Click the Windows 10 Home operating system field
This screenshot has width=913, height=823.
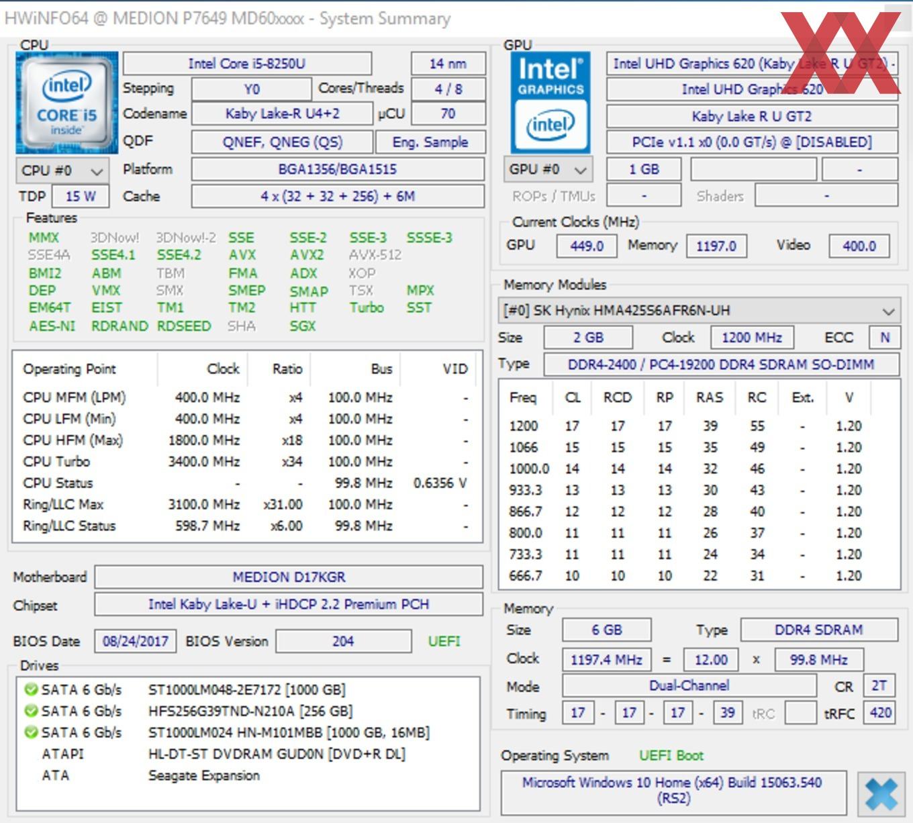tap(673, 791)
